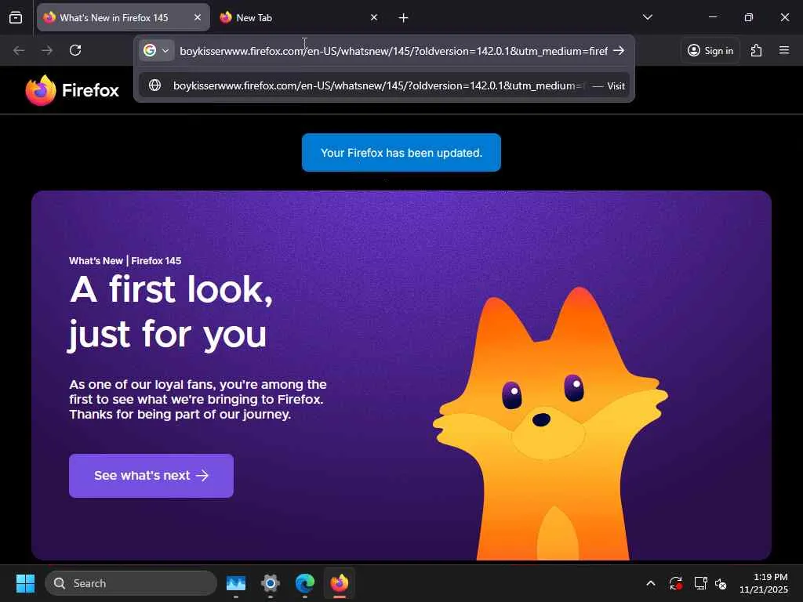Click inside the address bar URL field
The width and height of the screenshot is (803, 602).
point(394,51)
